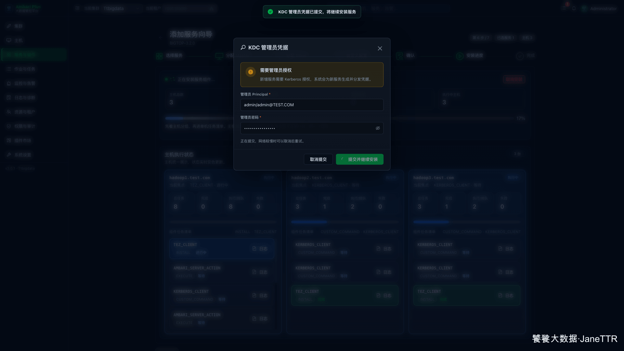Open 集群 in the sidebar
This screenshot has height=351, width=624.
(34, 26)
